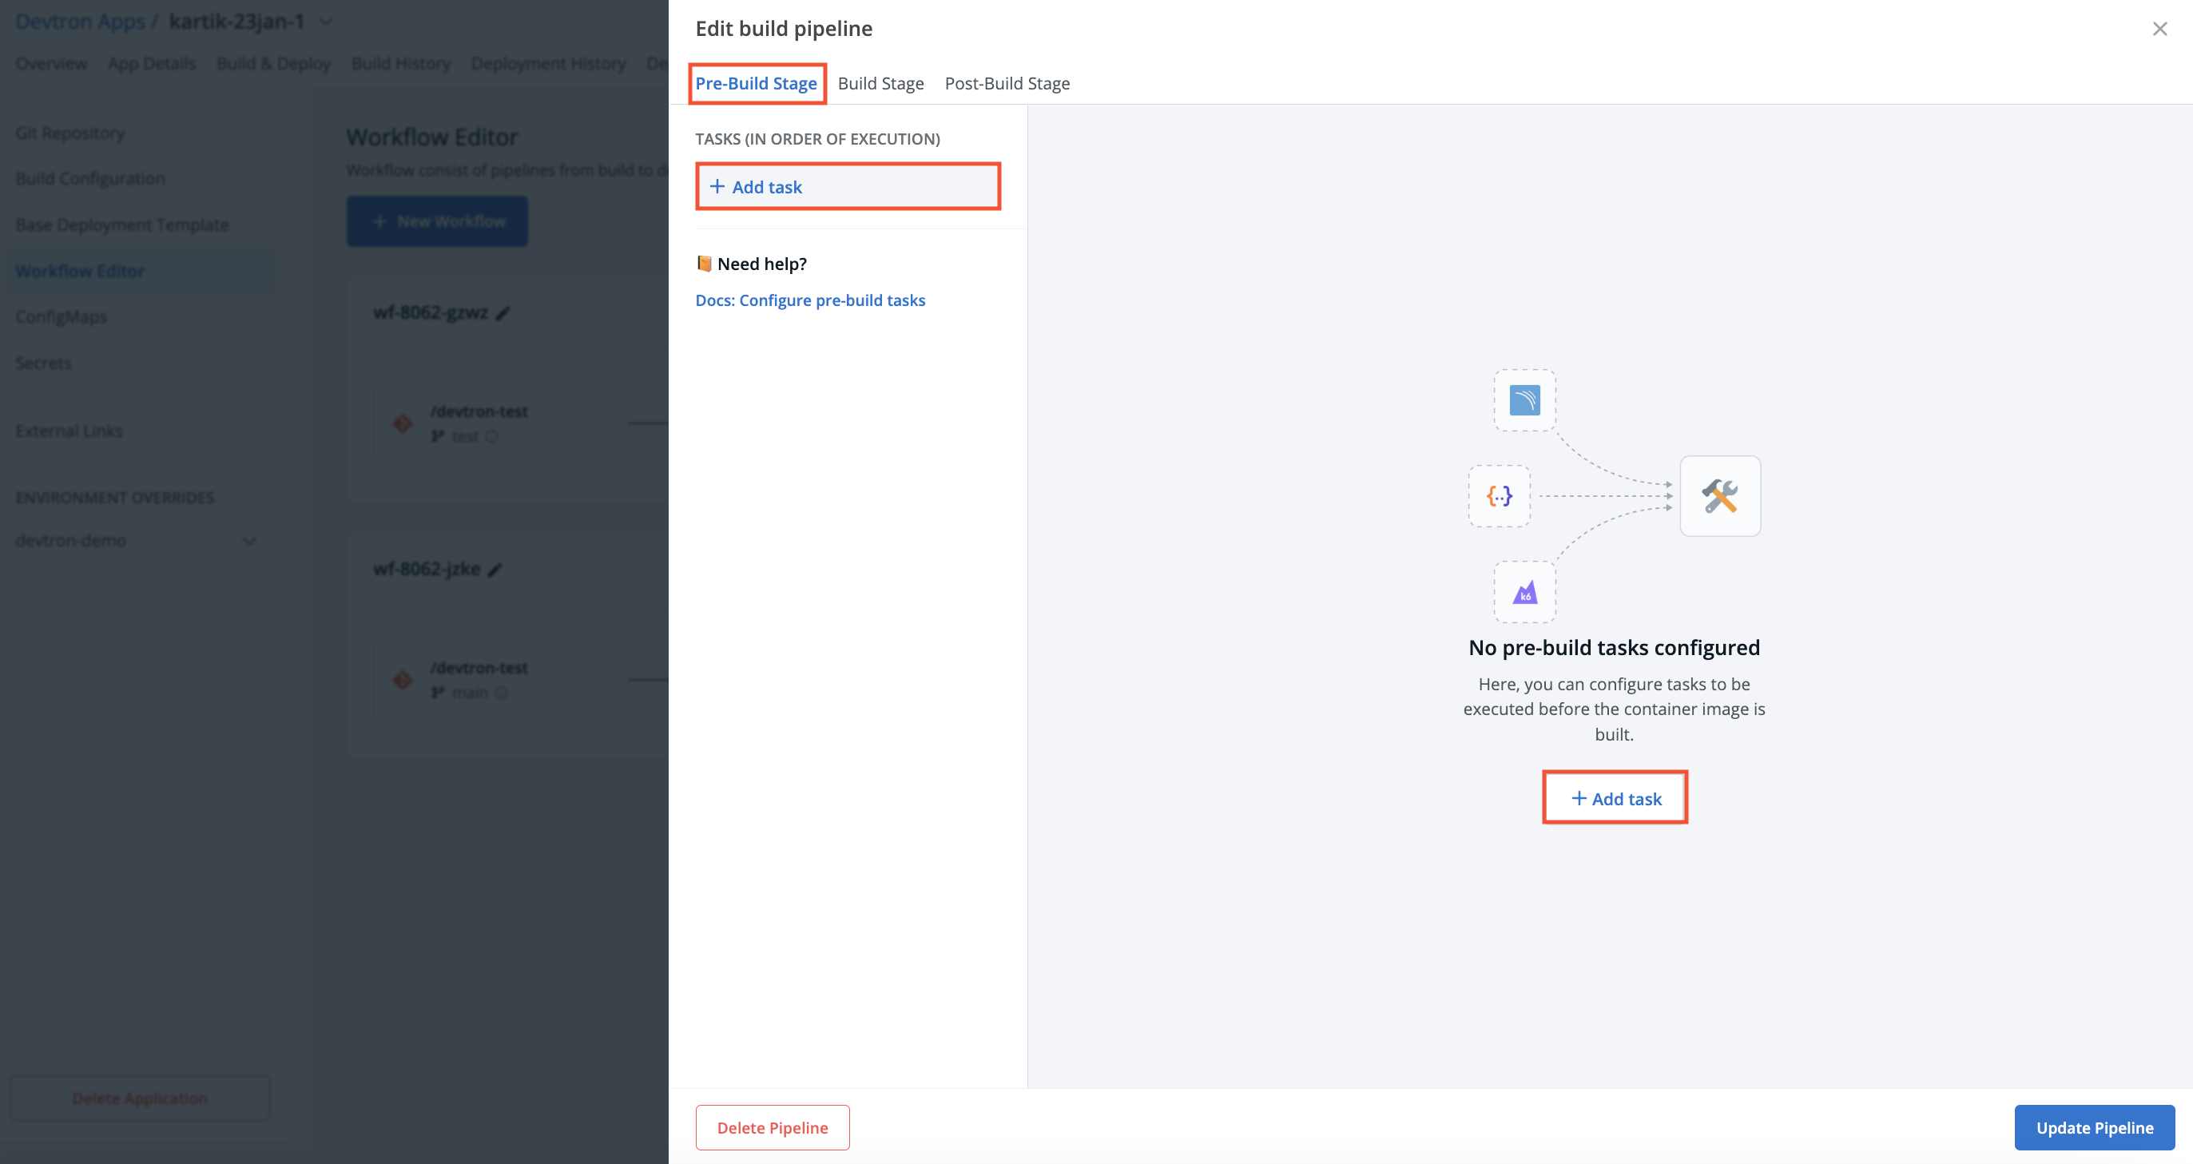2193x1164 pixels.
Task: Open the Build & Deploy tab
Action: pos(273,64)
